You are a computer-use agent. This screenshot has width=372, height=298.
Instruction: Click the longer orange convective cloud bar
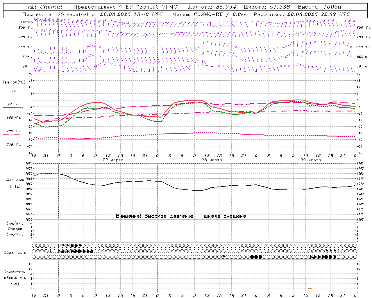coord(324,289)
